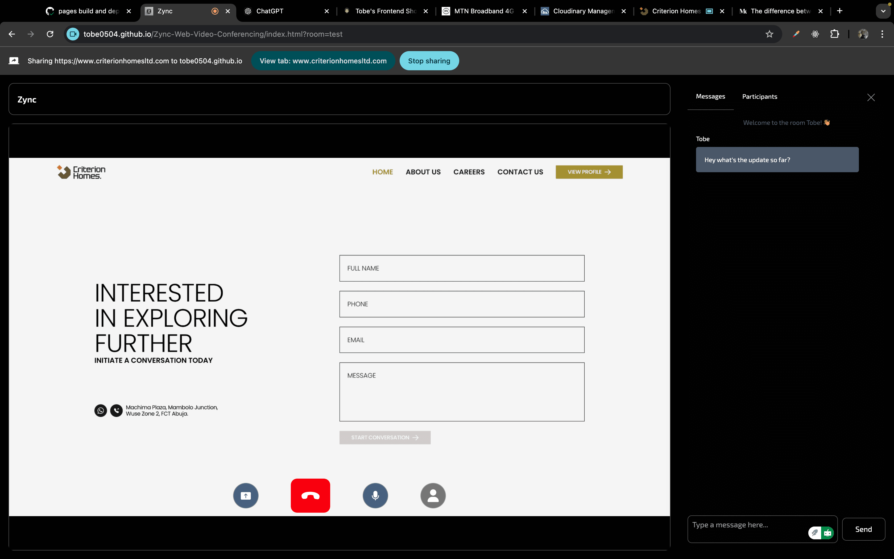
Task: Switch to 'pages build and dep' tab
Action: pos(88,11)
